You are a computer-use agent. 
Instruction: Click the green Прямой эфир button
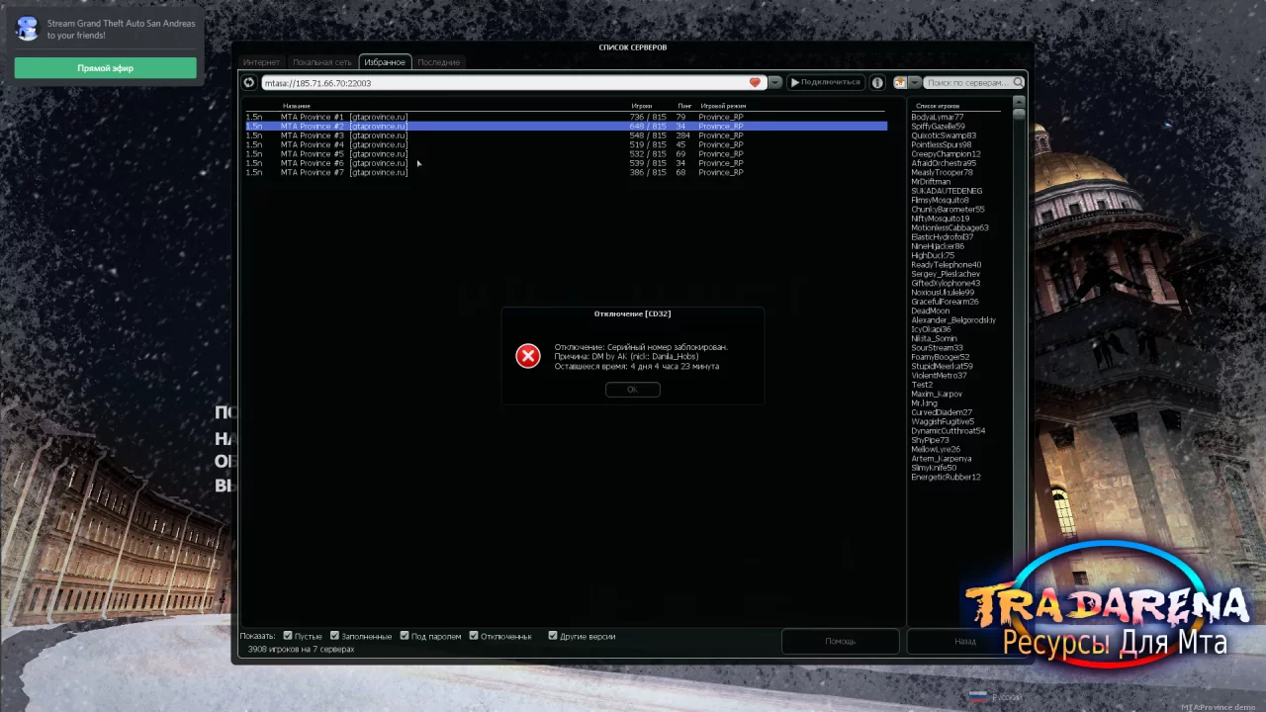coord(105,68)
